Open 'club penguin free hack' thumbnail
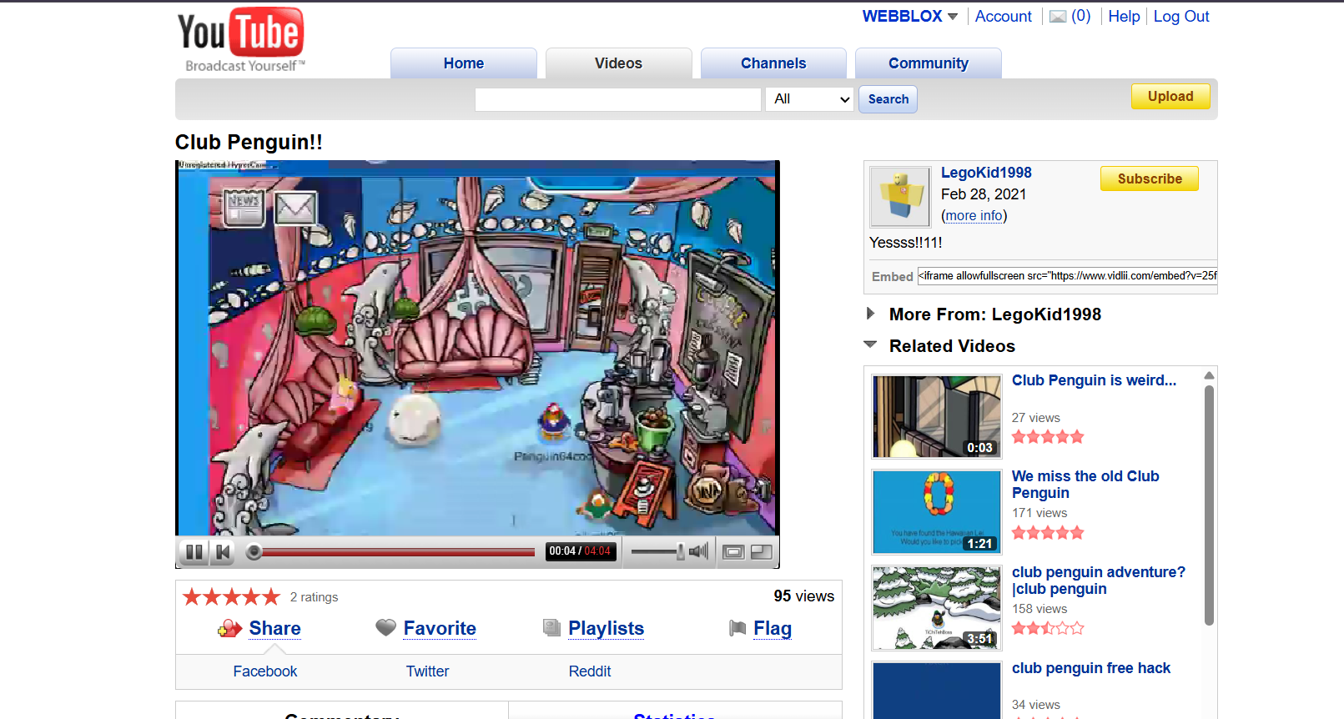 click(937, 691)
